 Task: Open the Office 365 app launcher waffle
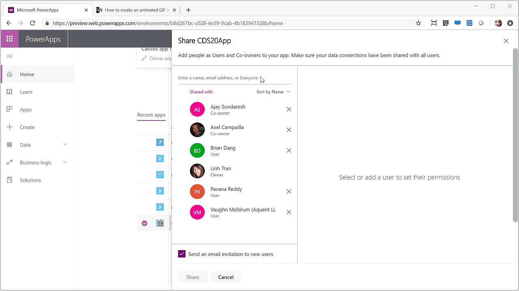click(x=9, y=39)
